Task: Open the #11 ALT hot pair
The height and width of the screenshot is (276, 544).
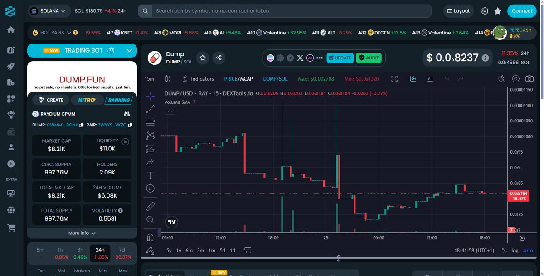Action: tap(333, 33)
